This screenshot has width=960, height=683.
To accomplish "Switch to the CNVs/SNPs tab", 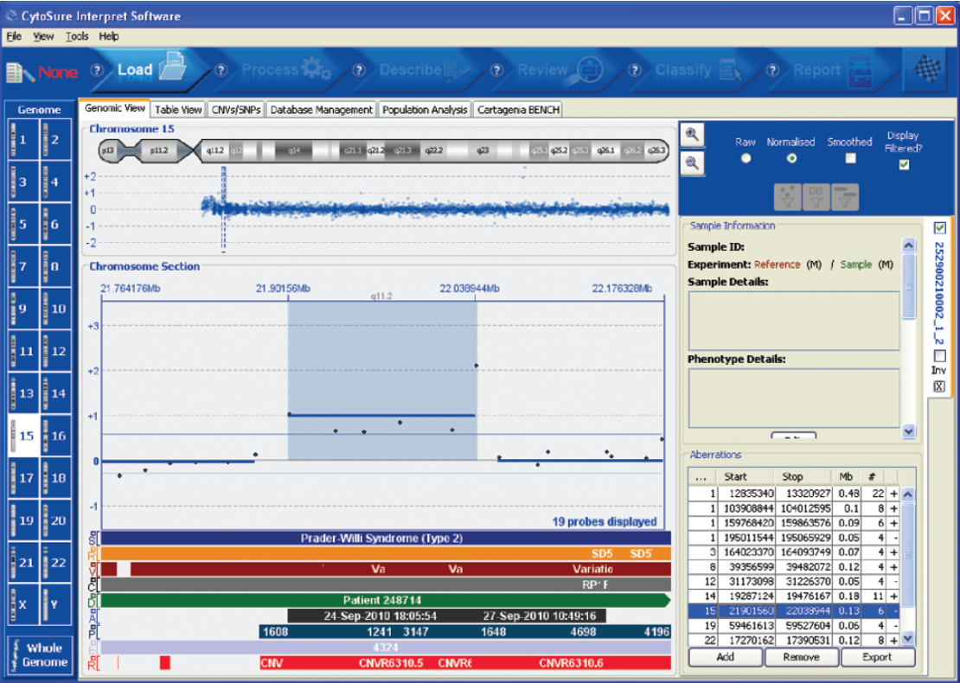I will click(x=236, y=110).
